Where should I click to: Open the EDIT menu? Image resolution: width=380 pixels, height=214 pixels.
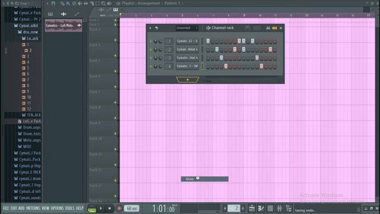(14, 208)
